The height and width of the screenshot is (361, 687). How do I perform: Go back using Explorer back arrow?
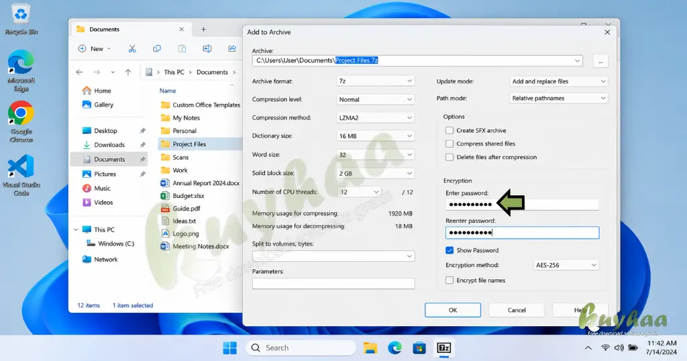[79, 72]
